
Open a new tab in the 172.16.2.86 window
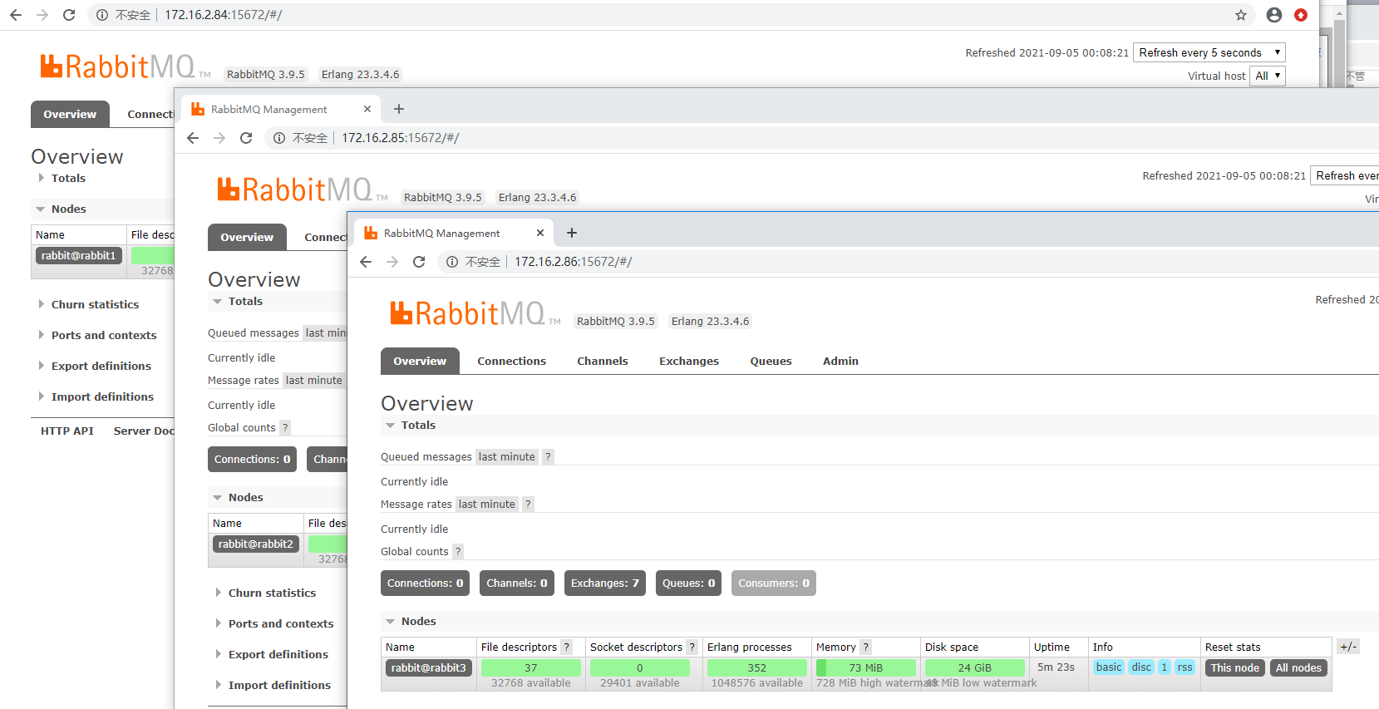click(572, 233)
